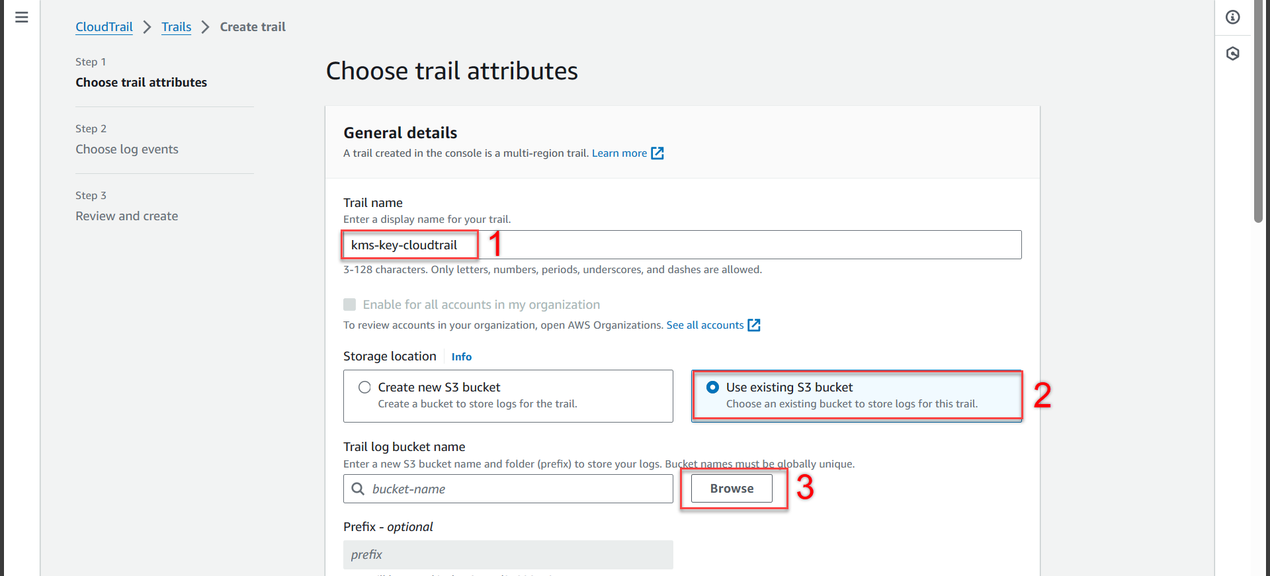Open the See all accounts link
The image size is (1270, 576).
(x=705, y=325)
